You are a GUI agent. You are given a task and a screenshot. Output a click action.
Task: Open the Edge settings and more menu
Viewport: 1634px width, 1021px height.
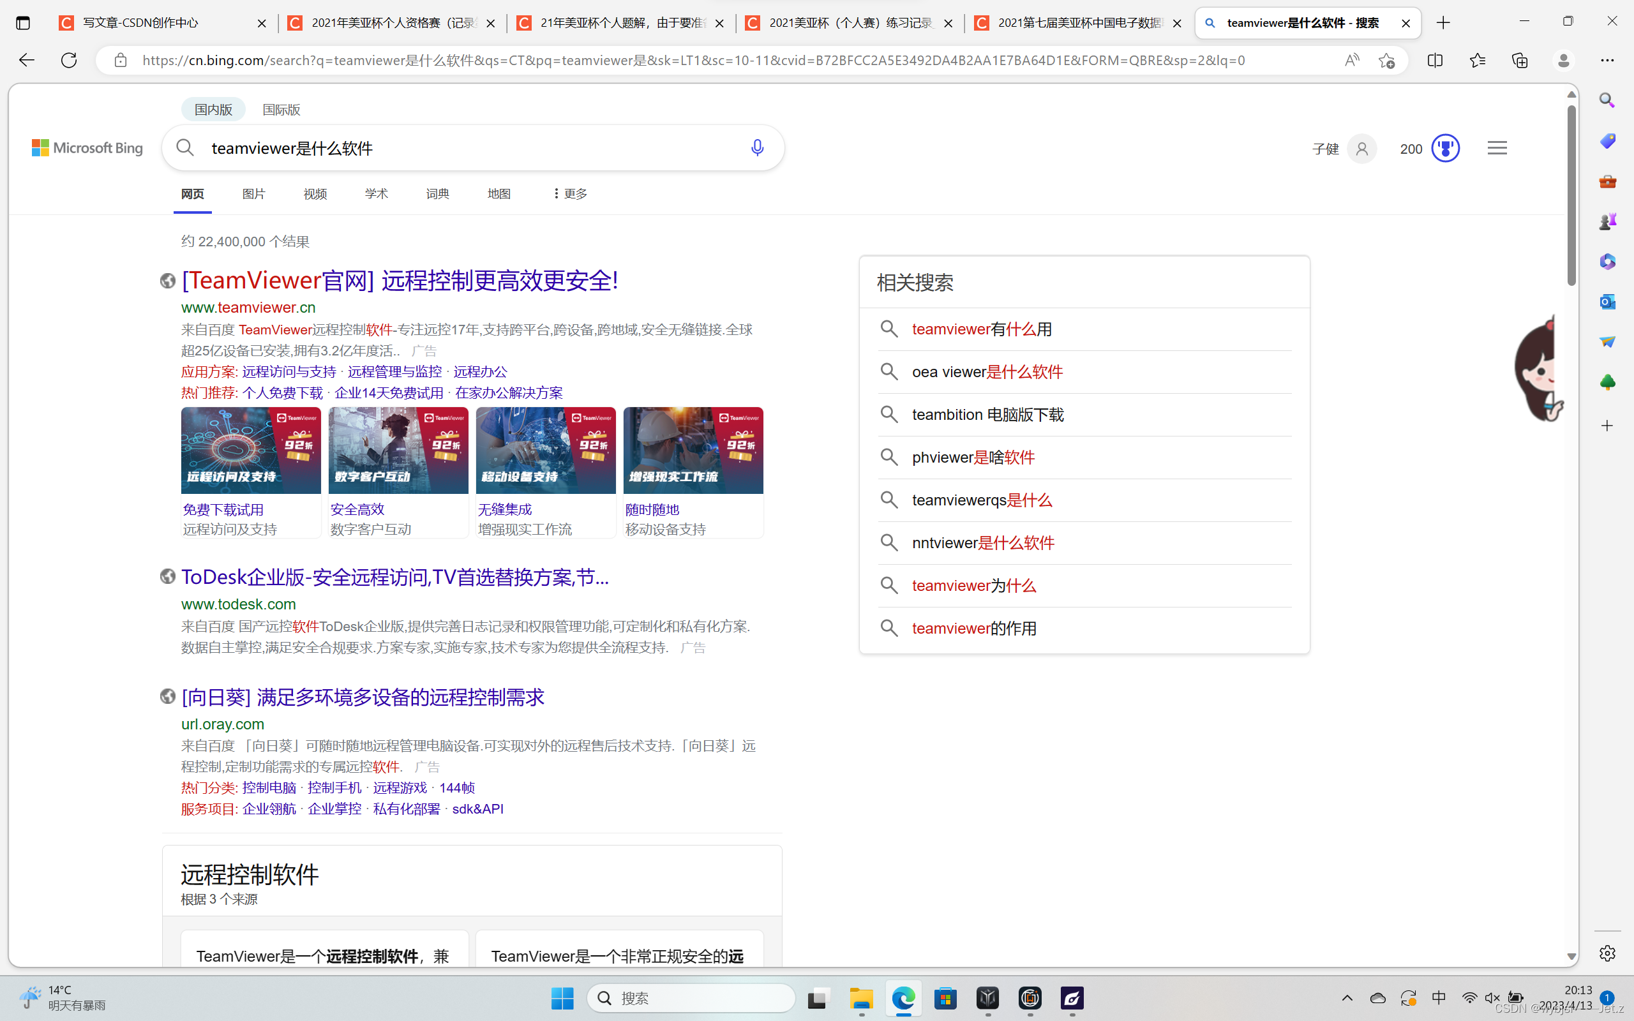coord(1608,60)
